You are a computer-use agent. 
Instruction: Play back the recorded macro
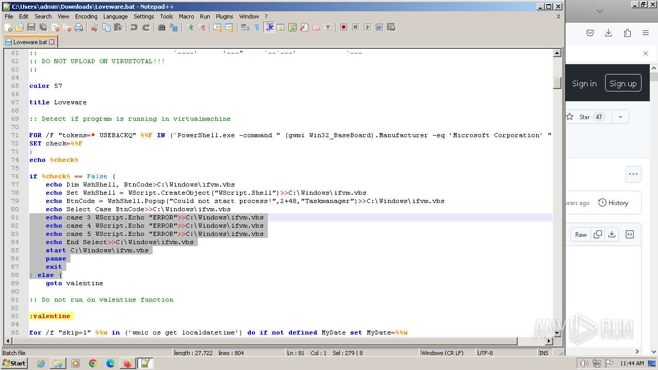[x=368, y=27]
